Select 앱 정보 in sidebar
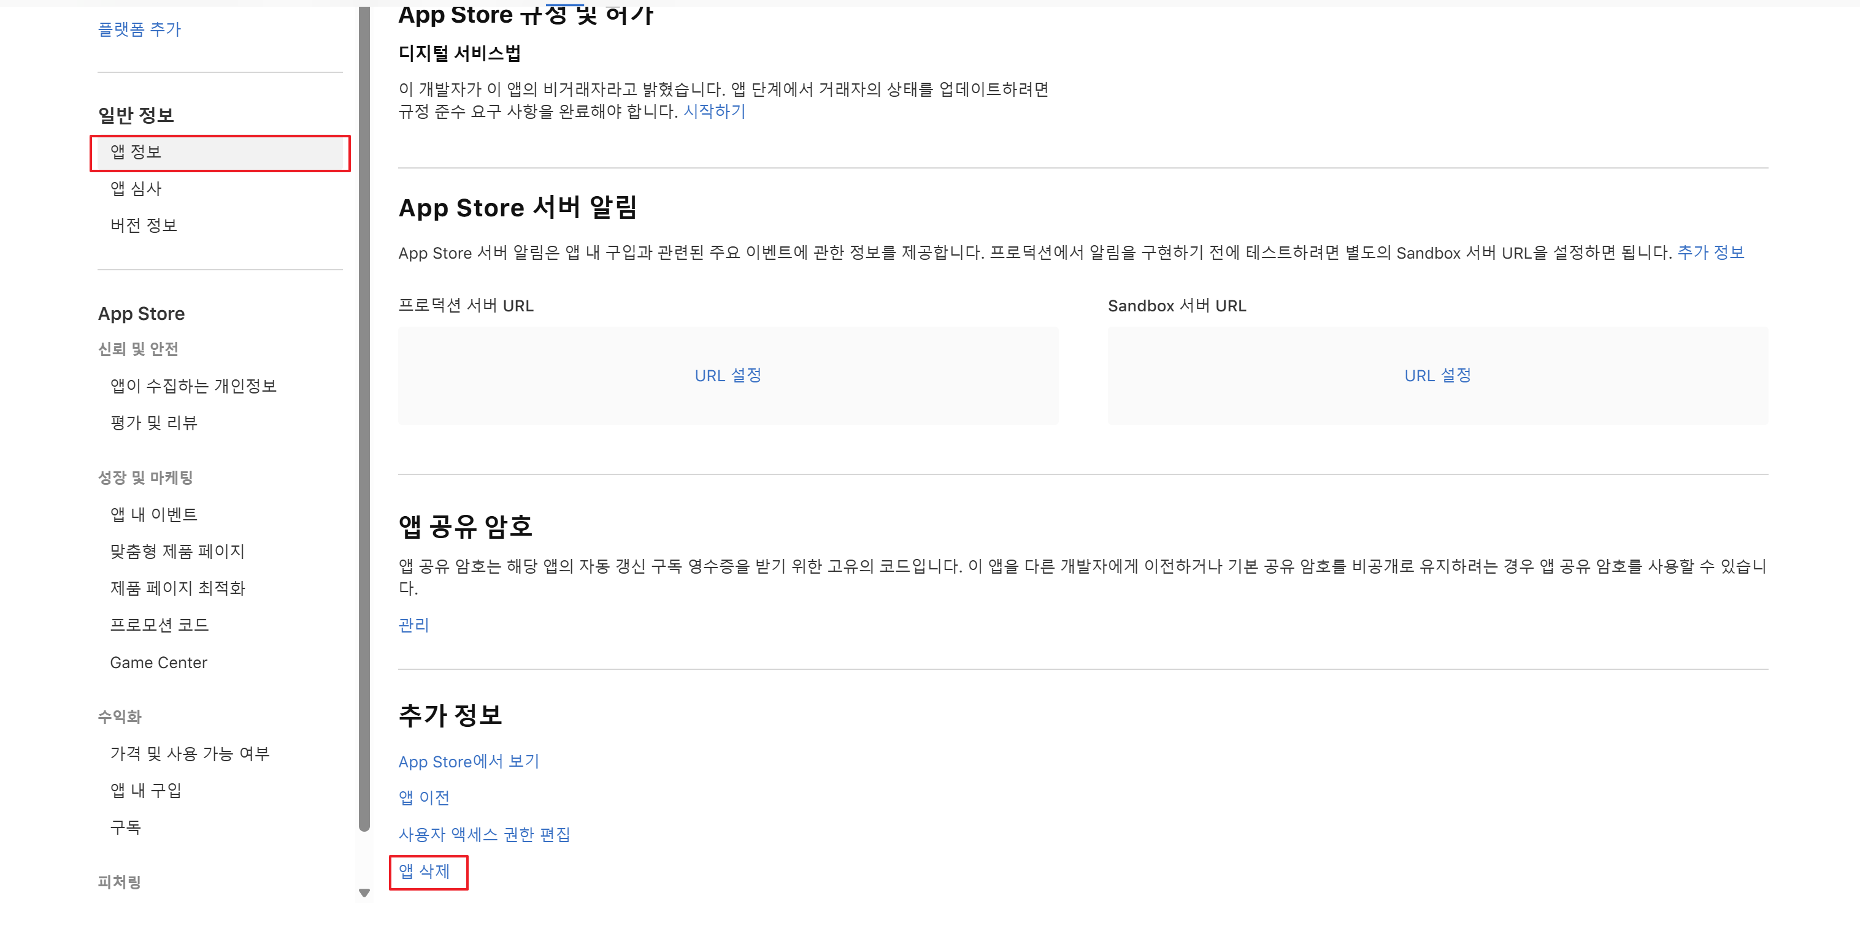The height and width of the screenshot is (931, 1860). pos(136,152)
